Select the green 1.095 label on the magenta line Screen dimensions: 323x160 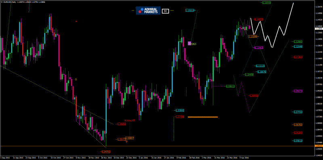pyautogui.click(x=230, y=86)
